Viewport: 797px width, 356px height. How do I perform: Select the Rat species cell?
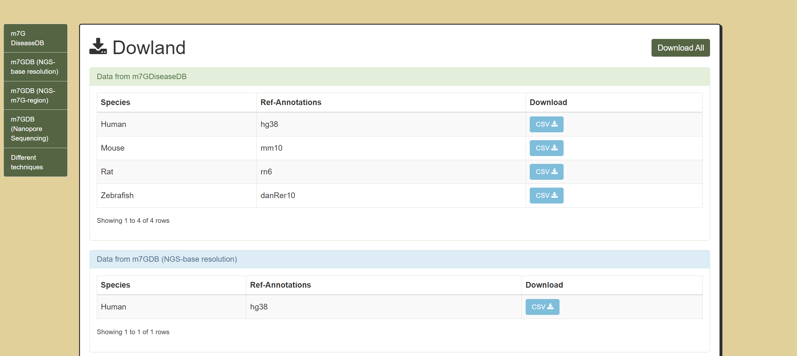pos(176,172)
